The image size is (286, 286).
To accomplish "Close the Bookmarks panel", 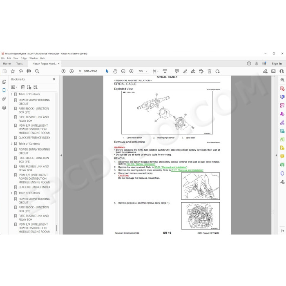I will click(54, 79).
